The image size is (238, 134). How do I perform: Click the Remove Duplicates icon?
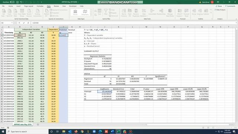point(136,13)
